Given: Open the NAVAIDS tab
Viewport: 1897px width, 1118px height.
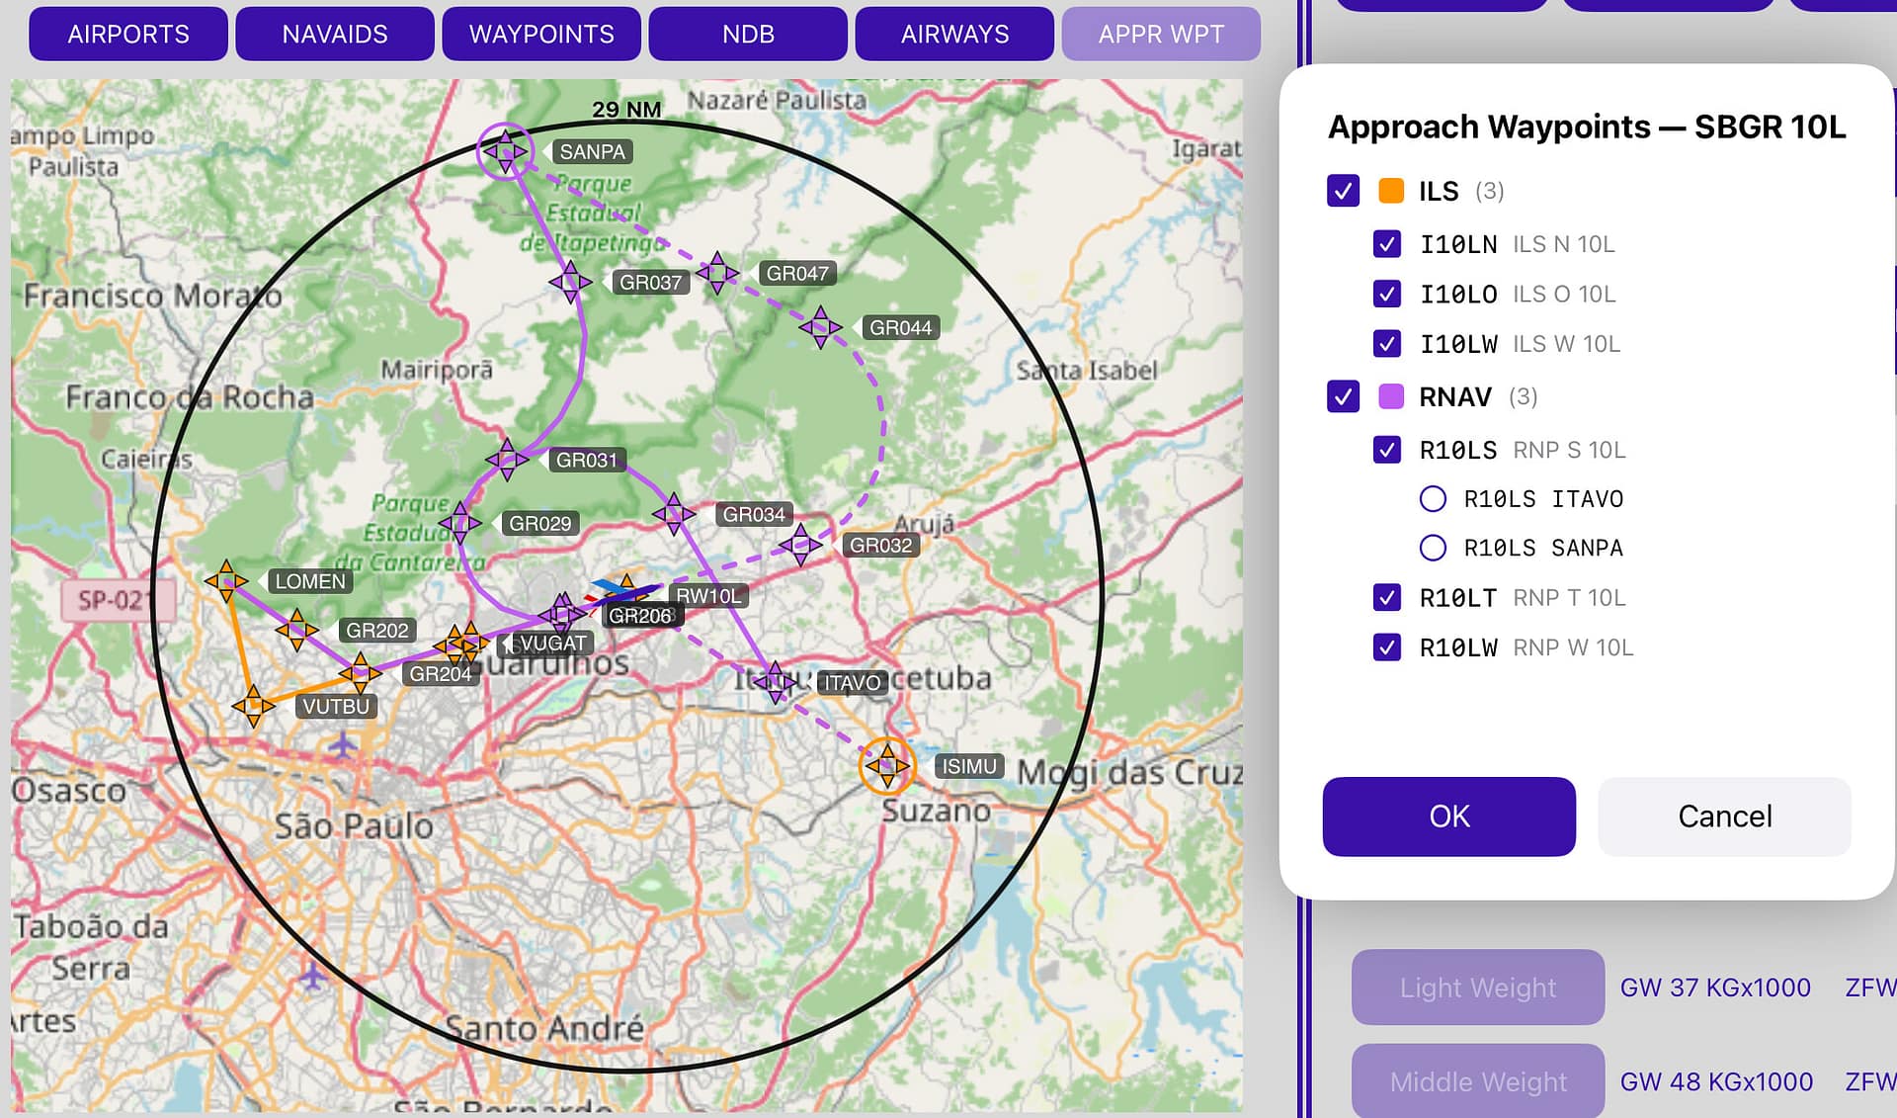Looking at the screenshot, I should coord(335,34).
